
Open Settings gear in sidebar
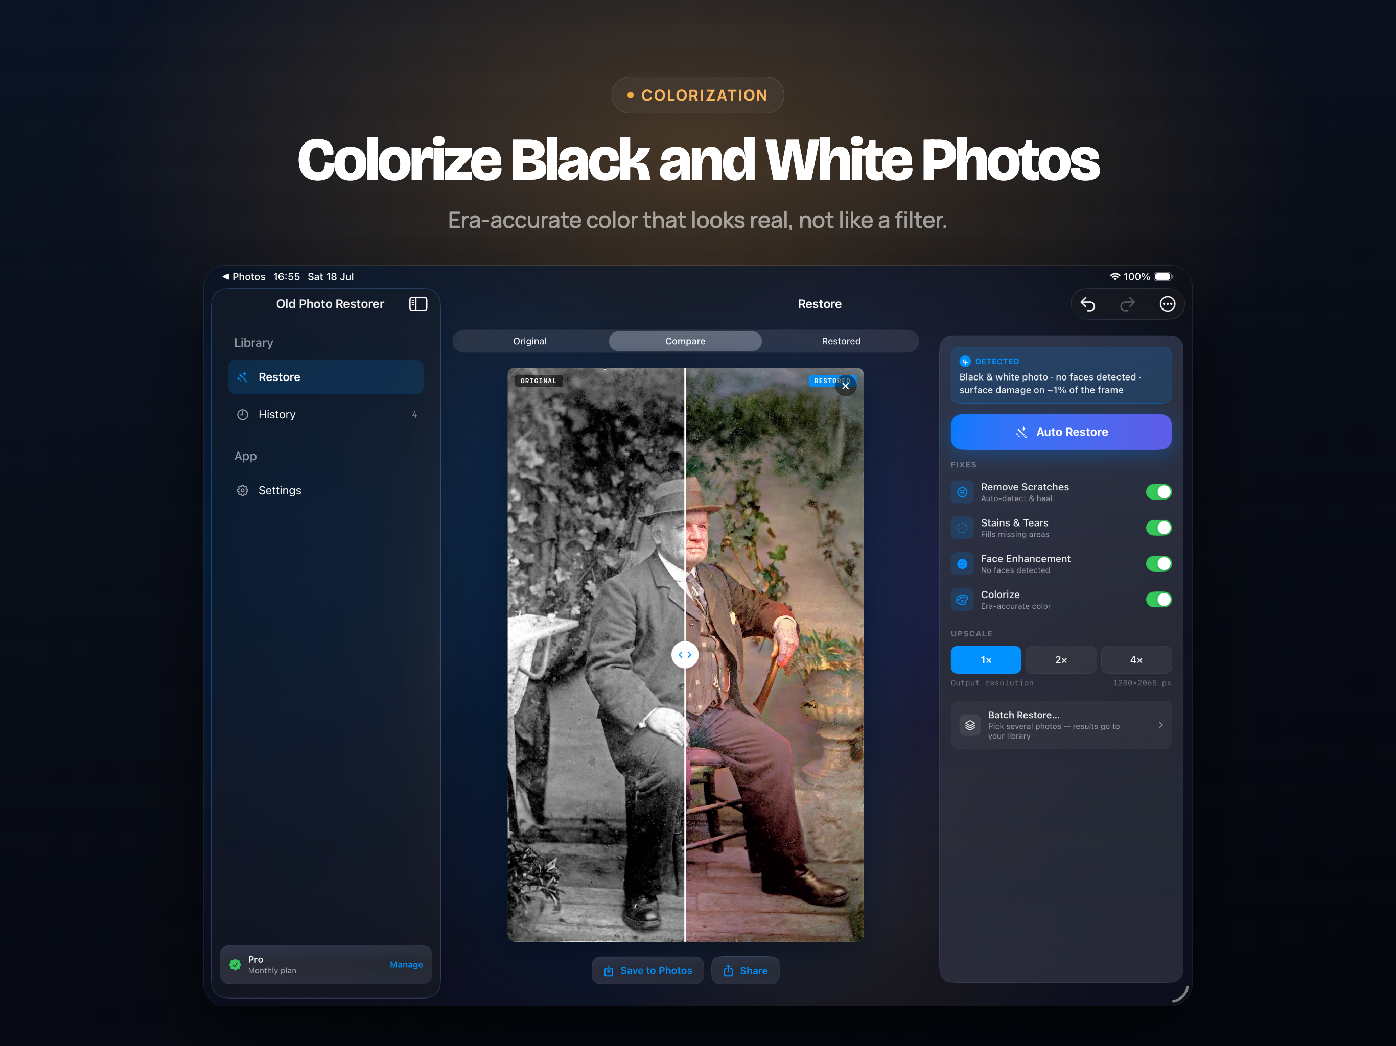[x=242, y=490]
